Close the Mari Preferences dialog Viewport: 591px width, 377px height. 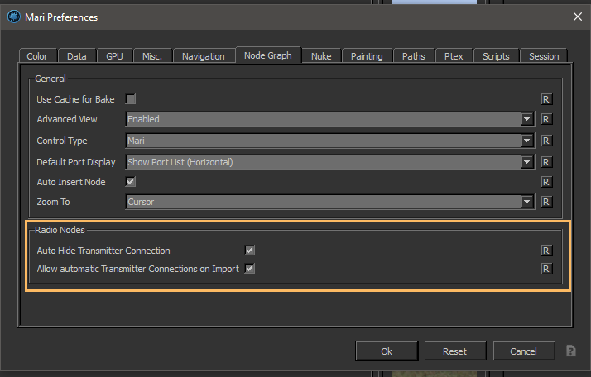click(x=577, y=16)
